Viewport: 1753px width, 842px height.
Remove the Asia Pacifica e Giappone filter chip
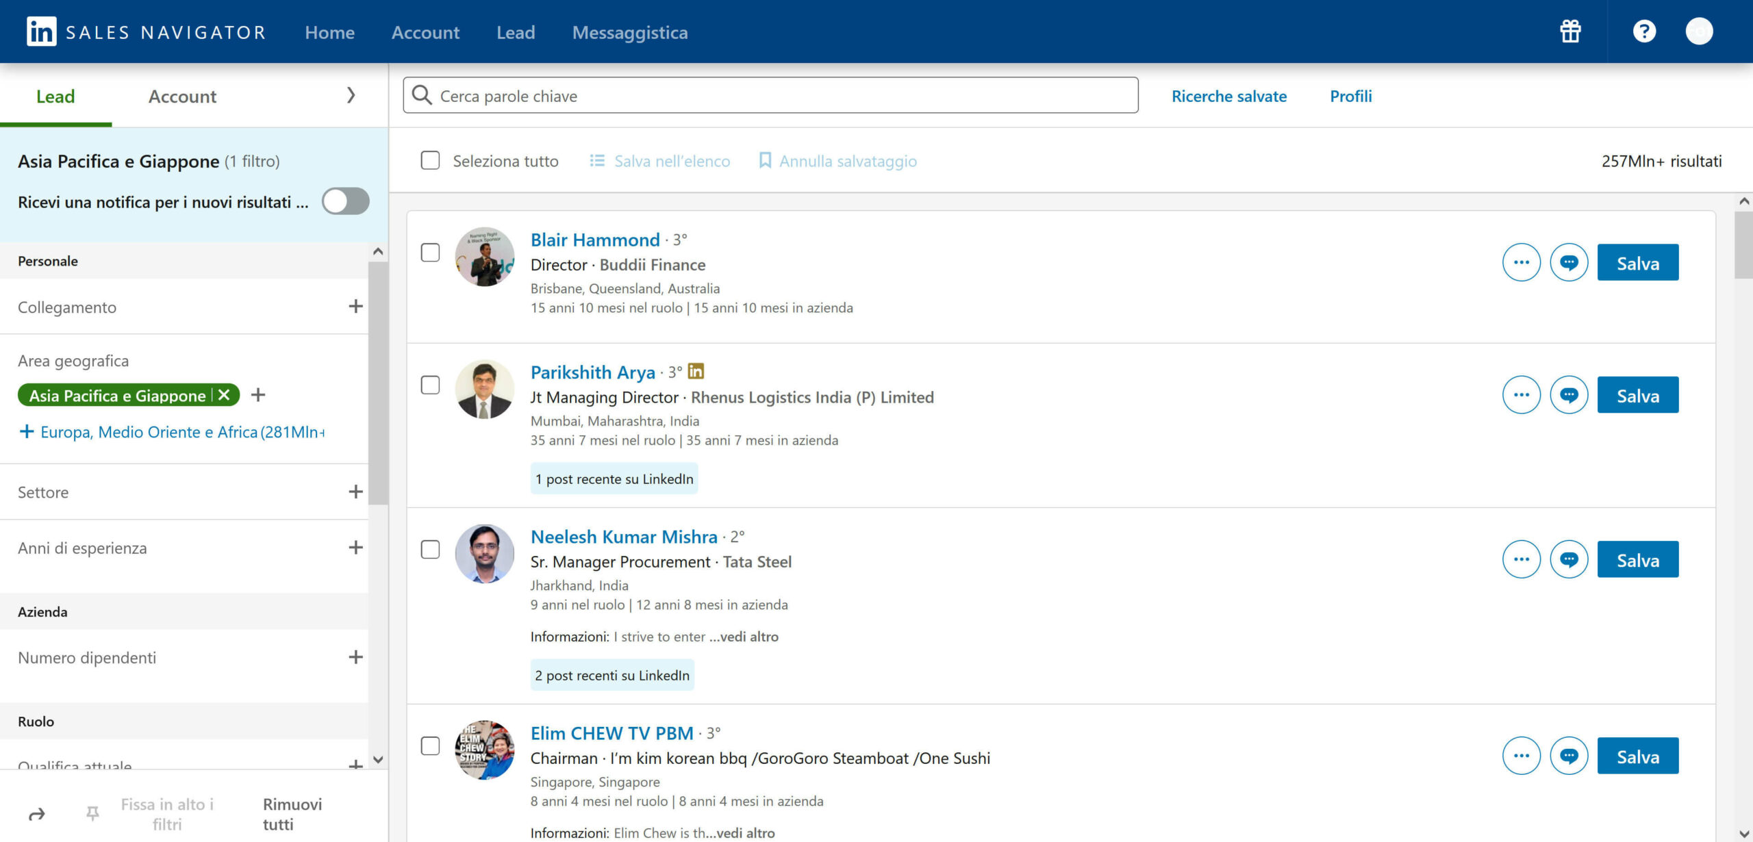(x=224, y=395)
